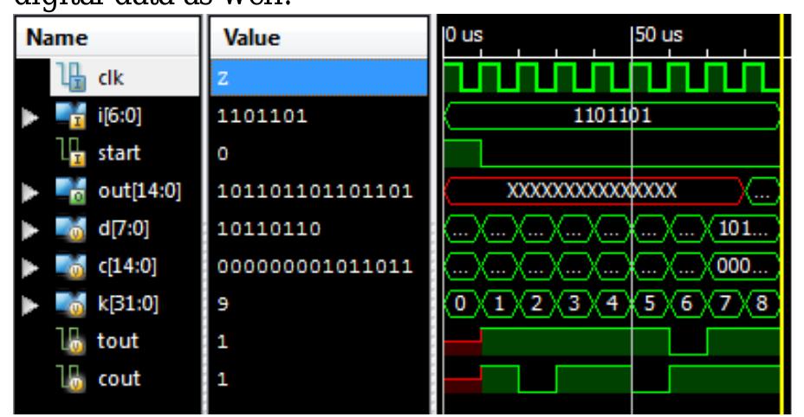Click value 1 of cout

223,380
